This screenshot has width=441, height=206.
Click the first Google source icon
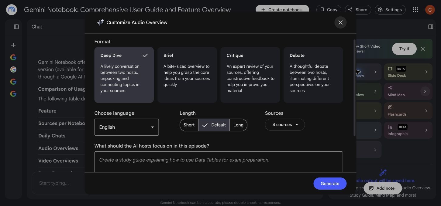13,57
